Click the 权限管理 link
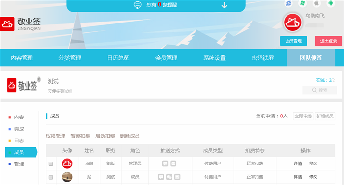344x185 pixels. (56, 136)
